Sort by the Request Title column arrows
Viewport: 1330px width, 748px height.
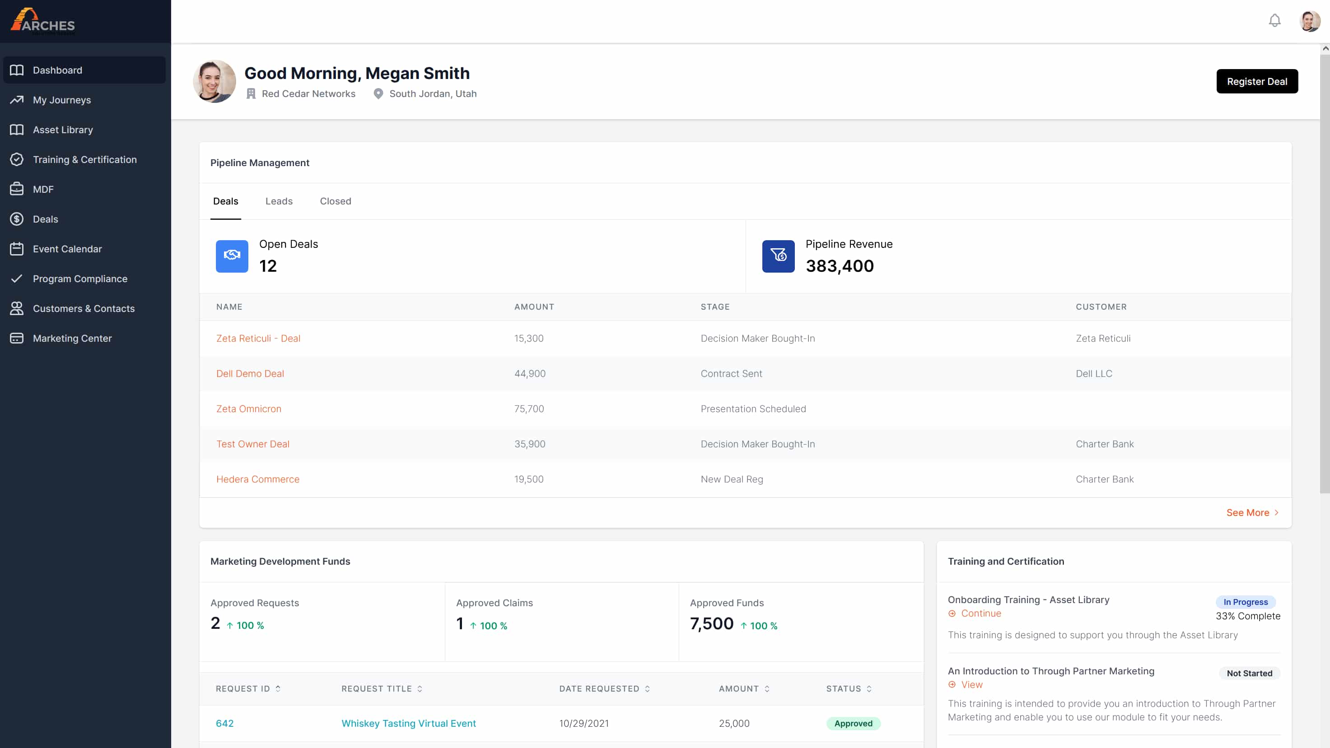pos(420,688)
